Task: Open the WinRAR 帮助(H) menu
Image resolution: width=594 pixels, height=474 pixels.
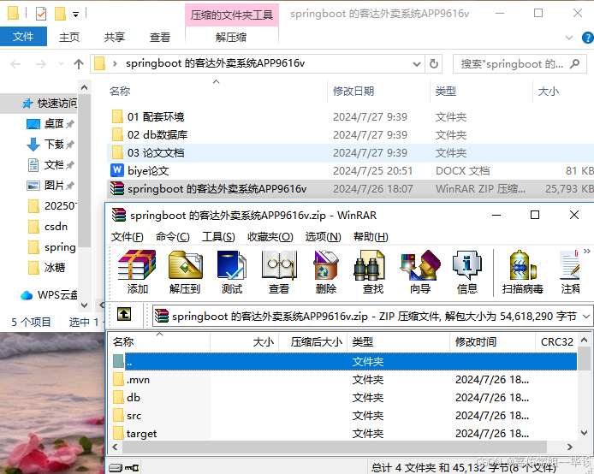Action: pyautogui.click(x=371, y=237)
